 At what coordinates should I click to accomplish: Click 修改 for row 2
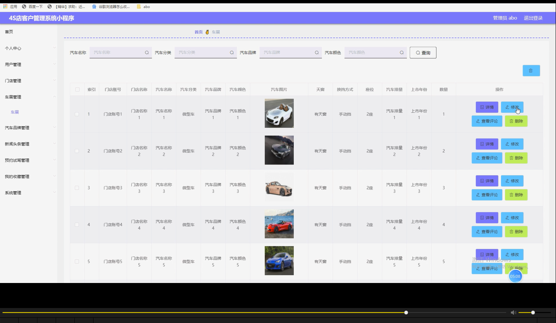[x=512, y=144]
